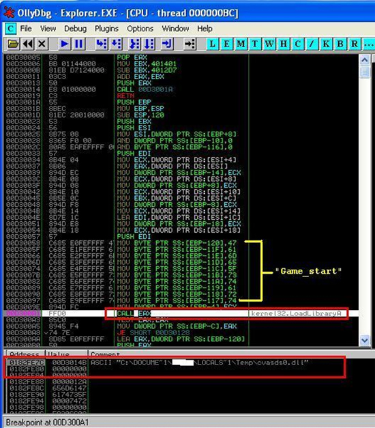
Task: Click the Step into icon
Action: pos(102,44)
